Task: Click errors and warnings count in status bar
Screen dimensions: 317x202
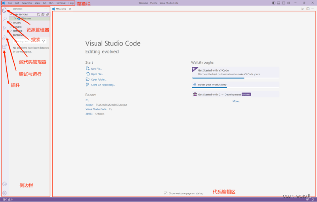Action: [x=8, y=199]
